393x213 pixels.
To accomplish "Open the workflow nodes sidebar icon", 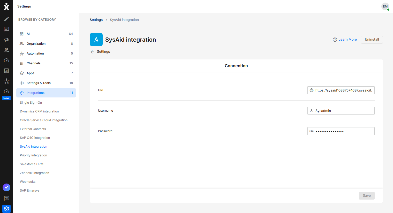I will tap(6, 81).
